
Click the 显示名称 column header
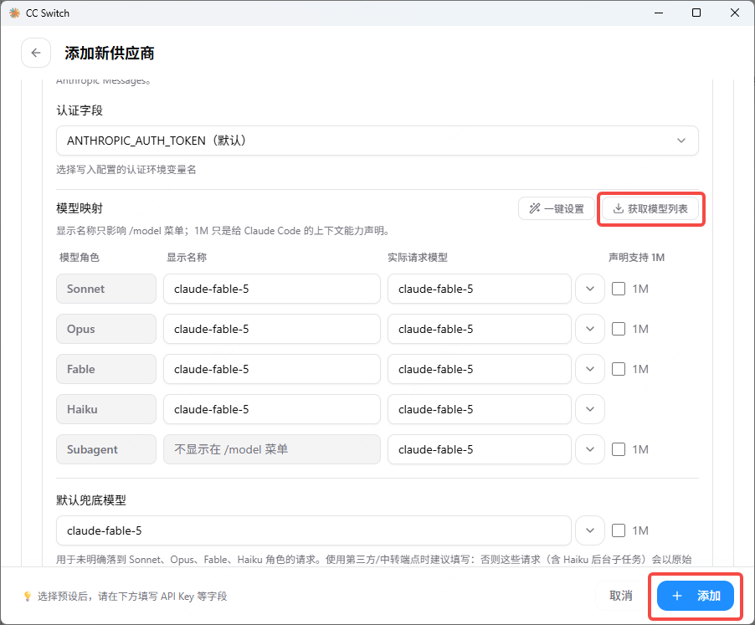point(187,258)
